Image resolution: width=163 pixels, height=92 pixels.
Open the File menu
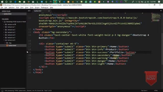coord(2,7)
